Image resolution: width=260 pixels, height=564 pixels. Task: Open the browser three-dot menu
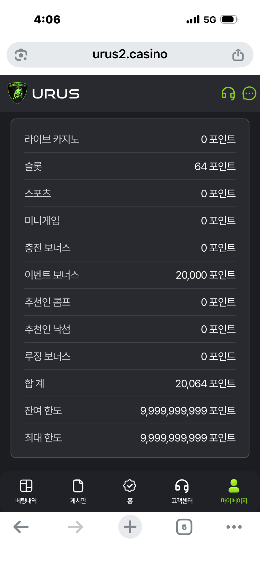pyautogui.click(x=234, y=527)
